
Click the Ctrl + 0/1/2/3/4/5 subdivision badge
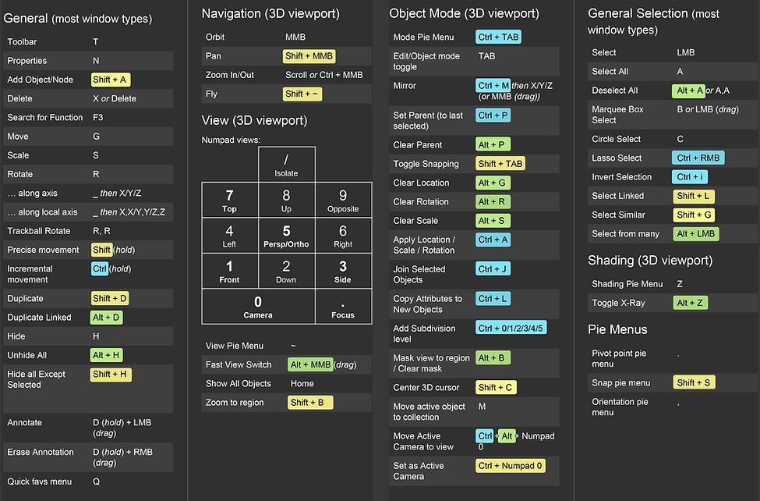[511, 329]
